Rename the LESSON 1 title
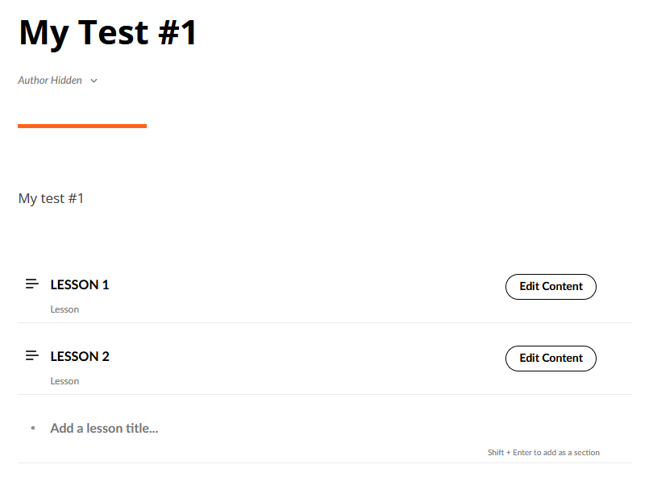The height and width of the screenshot is (477, 653). click(80, 284)
